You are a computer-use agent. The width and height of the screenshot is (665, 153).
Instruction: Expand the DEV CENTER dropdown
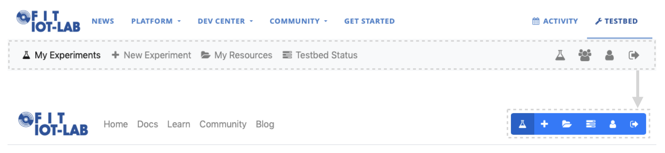tap(225, 21)
